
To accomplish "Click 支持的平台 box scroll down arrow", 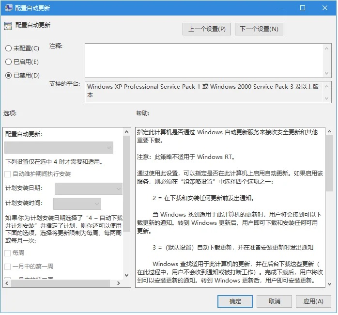I will [x=326, y=98].
